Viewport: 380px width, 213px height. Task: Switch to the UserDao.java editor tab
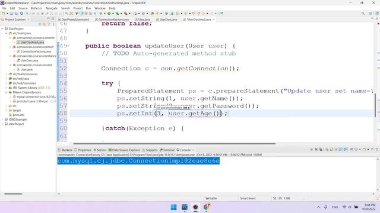166,20
